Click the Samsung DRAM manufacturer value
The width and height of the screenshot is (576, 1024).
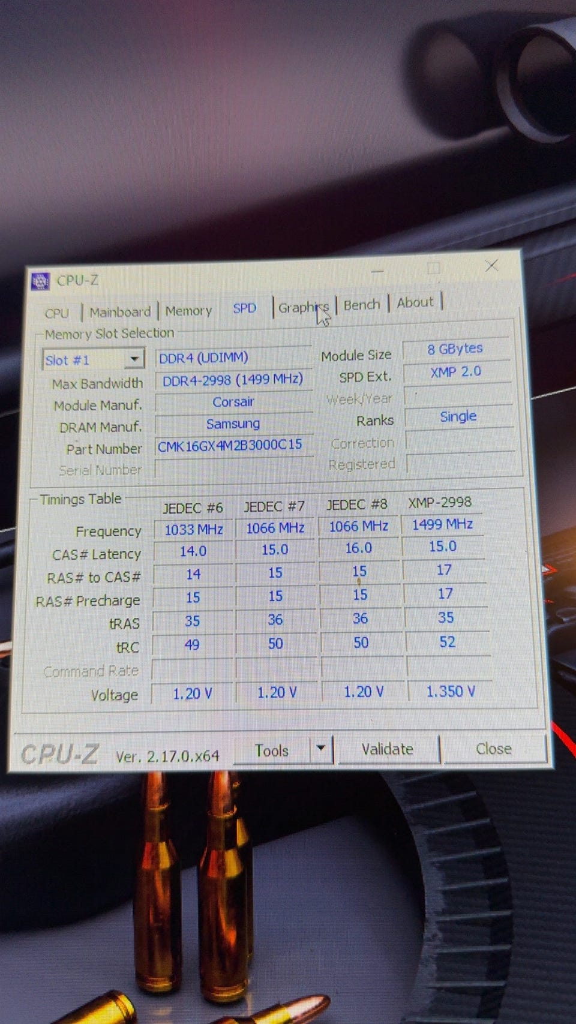(x=234, y=424)
